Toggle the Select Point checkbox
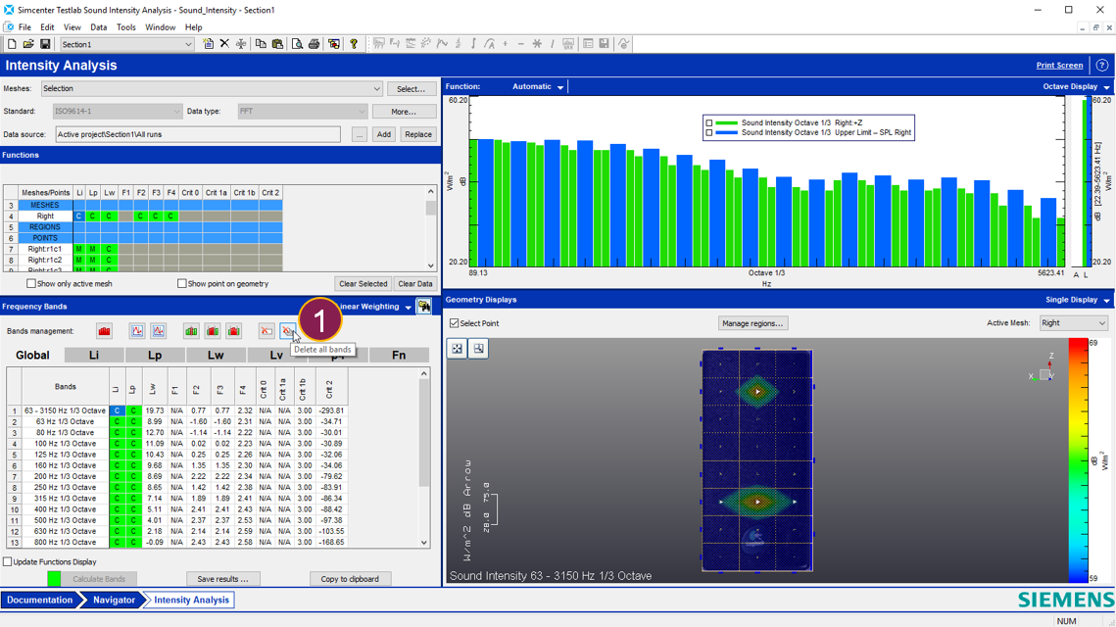 454,323
